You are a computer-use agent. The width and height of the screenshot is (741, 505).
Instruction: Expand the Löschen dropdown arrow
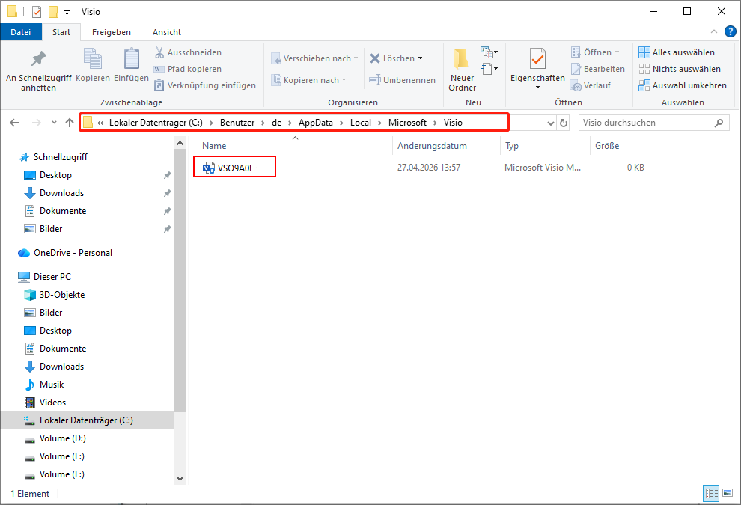(420, 58)
